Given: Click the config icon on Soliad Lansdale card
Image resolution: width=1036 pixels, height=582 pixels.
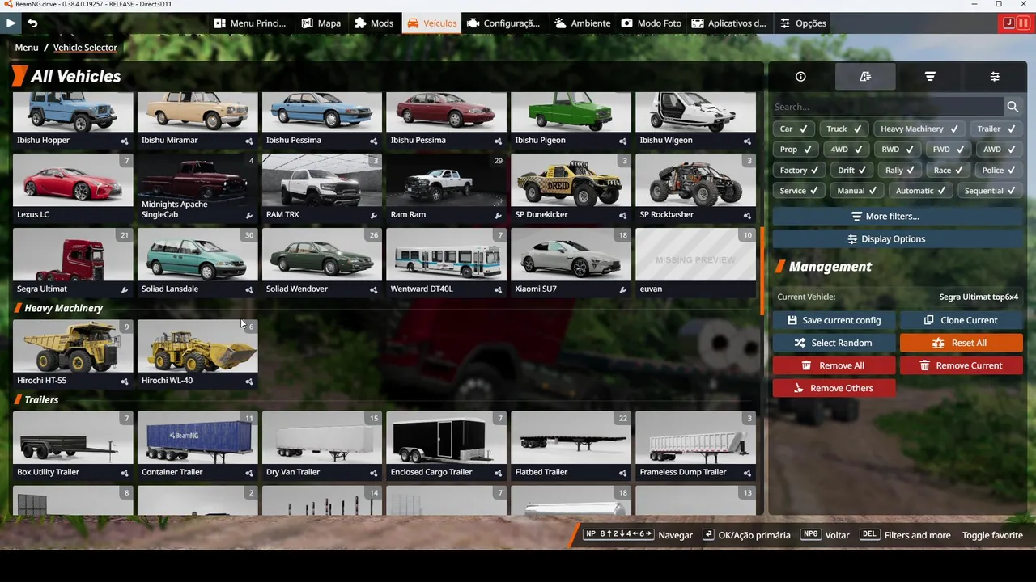Looking at the screenshot, I should click(249, 289).
